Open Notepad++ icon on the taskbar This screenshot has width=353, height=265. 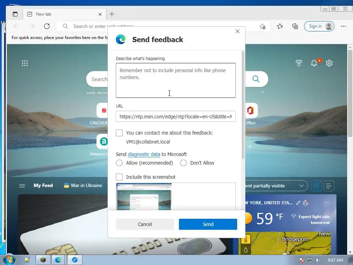pyautogui.click(x=27, y=260)
